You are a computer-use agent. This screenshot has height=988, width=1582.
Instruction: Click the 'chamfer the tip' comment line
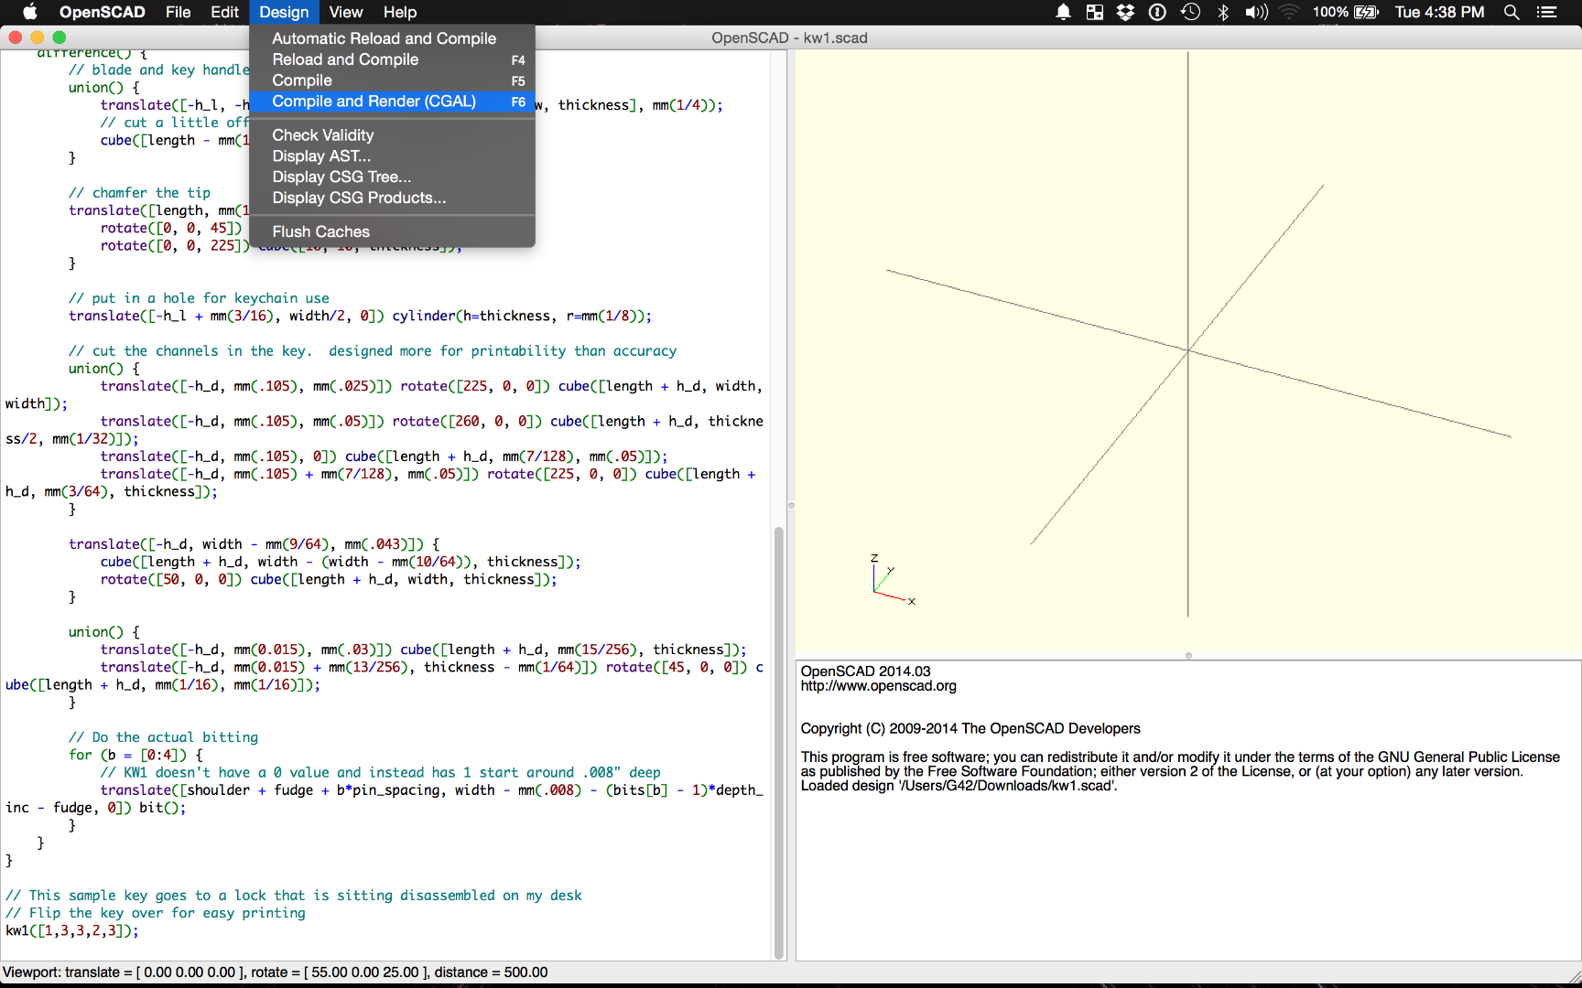[139, 193]
